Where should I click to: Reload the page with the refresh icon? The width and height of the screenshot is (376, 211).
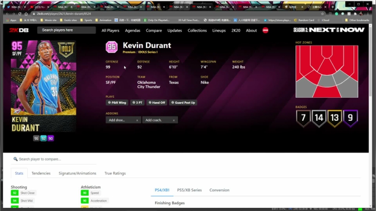point(20,14)
